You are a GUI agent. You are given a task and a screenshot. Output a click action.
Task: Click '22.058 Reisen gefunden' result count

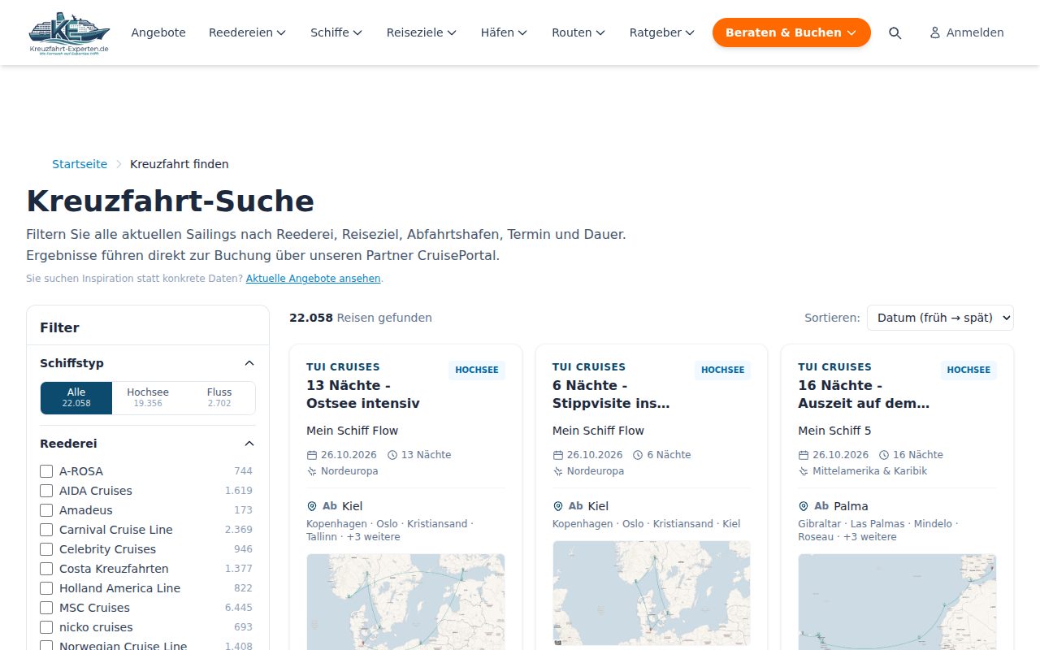tap(361, 318)
